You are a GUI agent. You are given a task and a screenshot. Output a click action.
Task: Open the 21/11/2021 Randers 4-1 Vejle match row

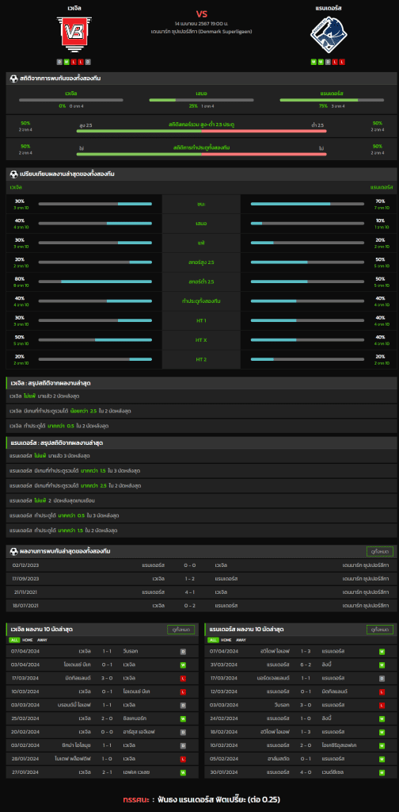click(201, 592)
